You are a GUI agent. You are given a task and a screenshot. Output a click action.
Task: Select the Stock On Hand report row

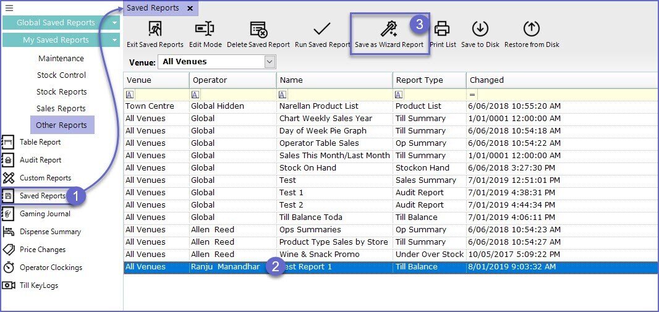308,167
